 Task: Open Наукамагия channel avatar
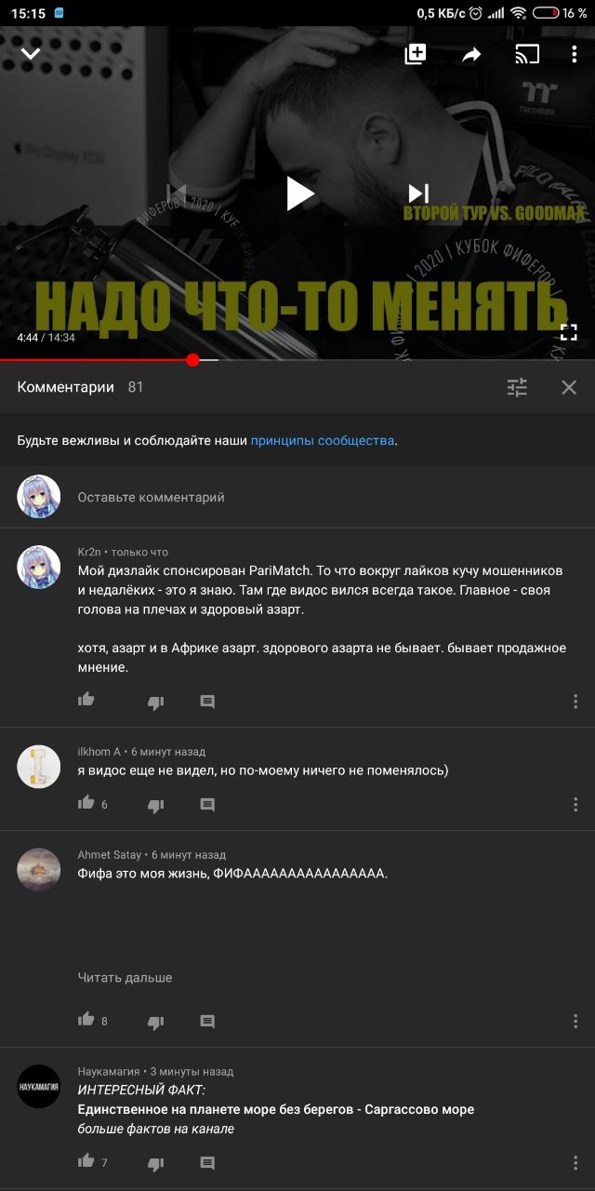pos(39,1087)
